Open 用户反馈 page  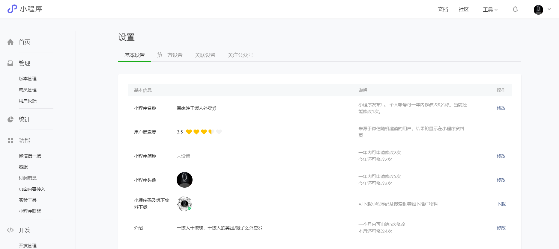(28, 101)
